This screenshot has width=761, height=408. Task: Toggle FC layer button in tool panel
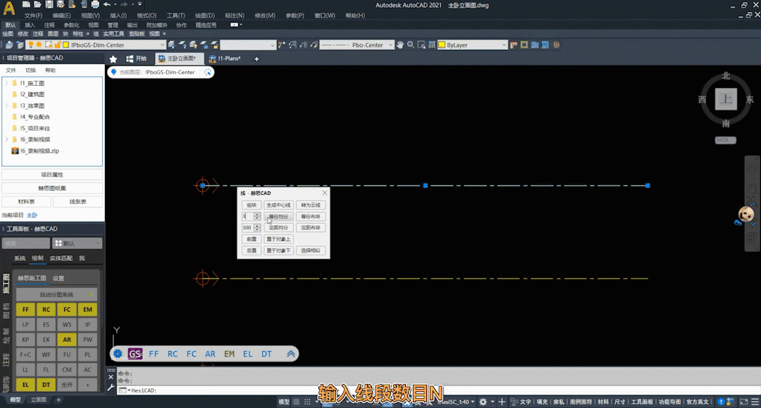click(67, 310)
